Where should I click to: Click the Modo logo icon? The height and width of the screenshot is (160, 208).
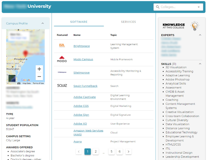[62, 59]
